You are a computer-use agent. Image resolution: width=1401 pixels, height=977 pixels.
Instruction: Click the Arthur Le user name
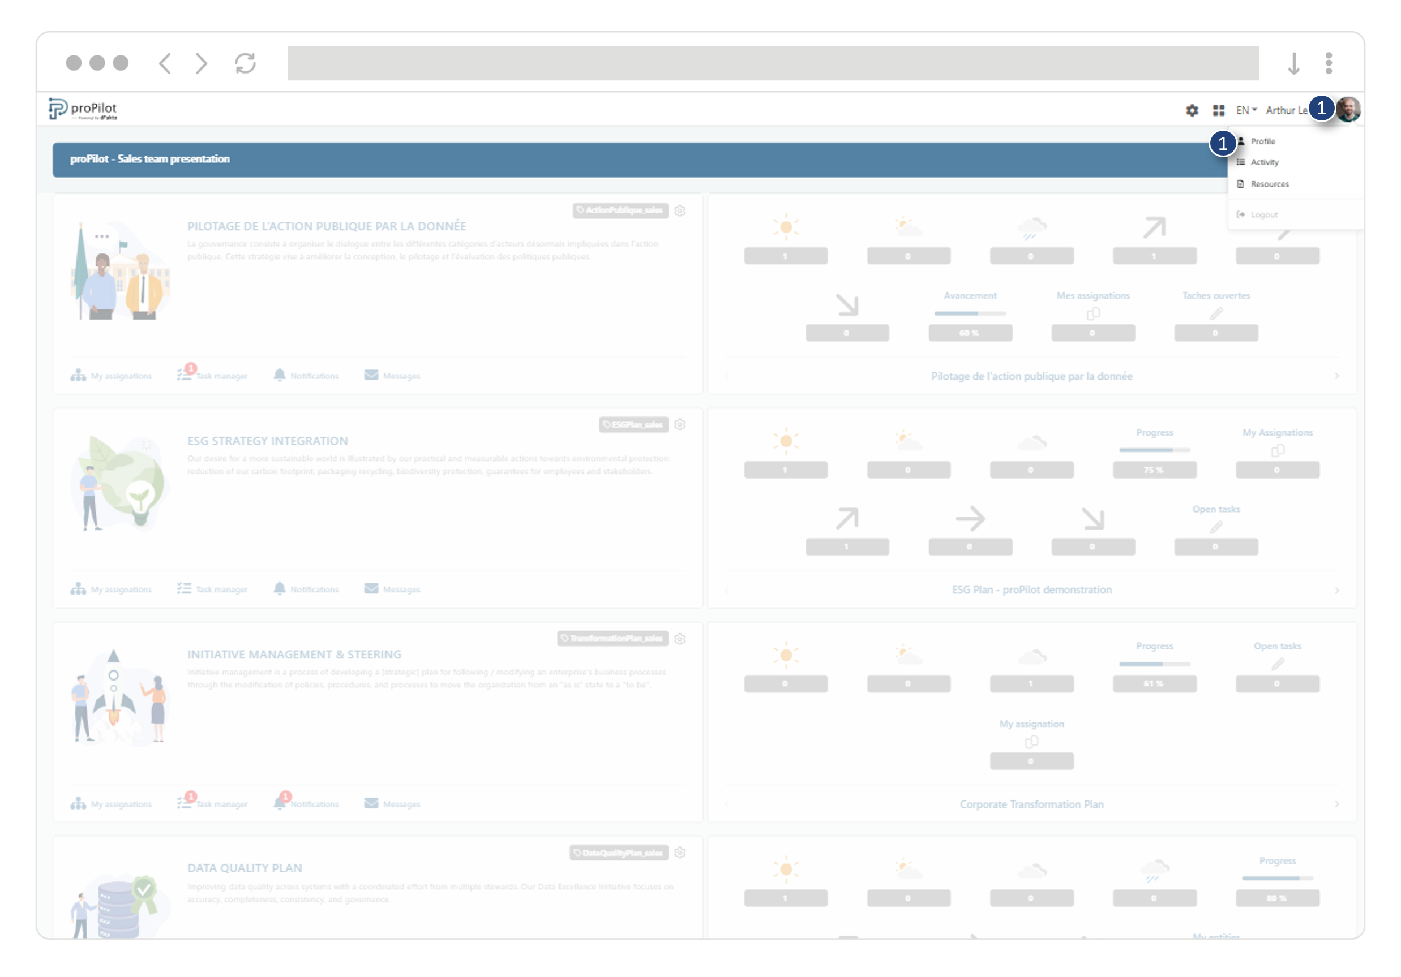click(1286, 110)
